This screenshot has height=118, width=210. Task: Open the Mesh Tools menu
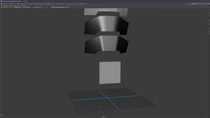click(41, 4)
